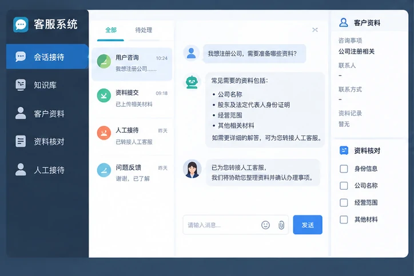
Task: Go to 资料核对 menu label in sidebar
Action: click(49, 142)
